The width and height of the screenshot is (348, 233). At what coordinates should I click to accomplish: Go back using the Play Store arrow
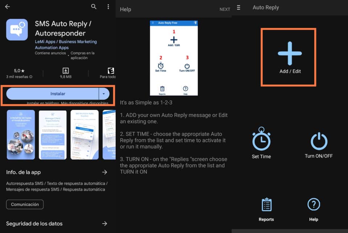[7, 7]
